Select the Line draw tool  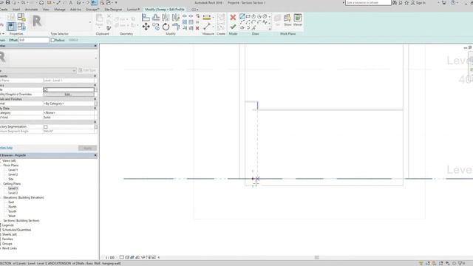[x=242, y=16]
